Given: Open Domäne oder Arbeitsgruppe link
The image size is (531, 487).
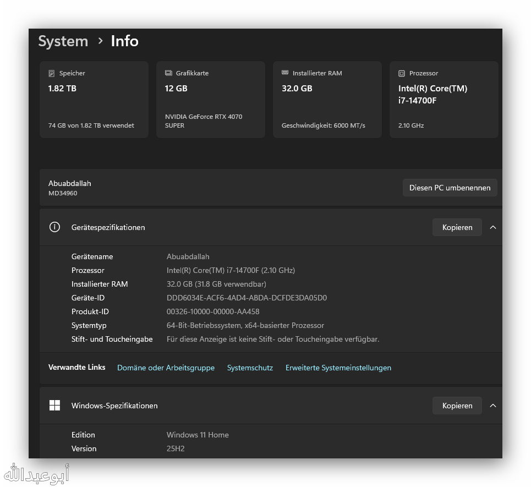Looking at the screenshot, I should (166, 368).
